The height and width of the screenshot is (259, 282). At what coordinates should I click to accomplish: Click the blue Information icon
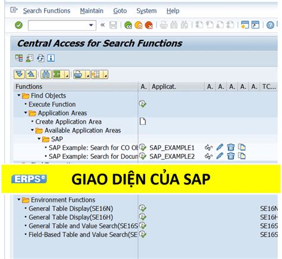click(x=51, y=58)
